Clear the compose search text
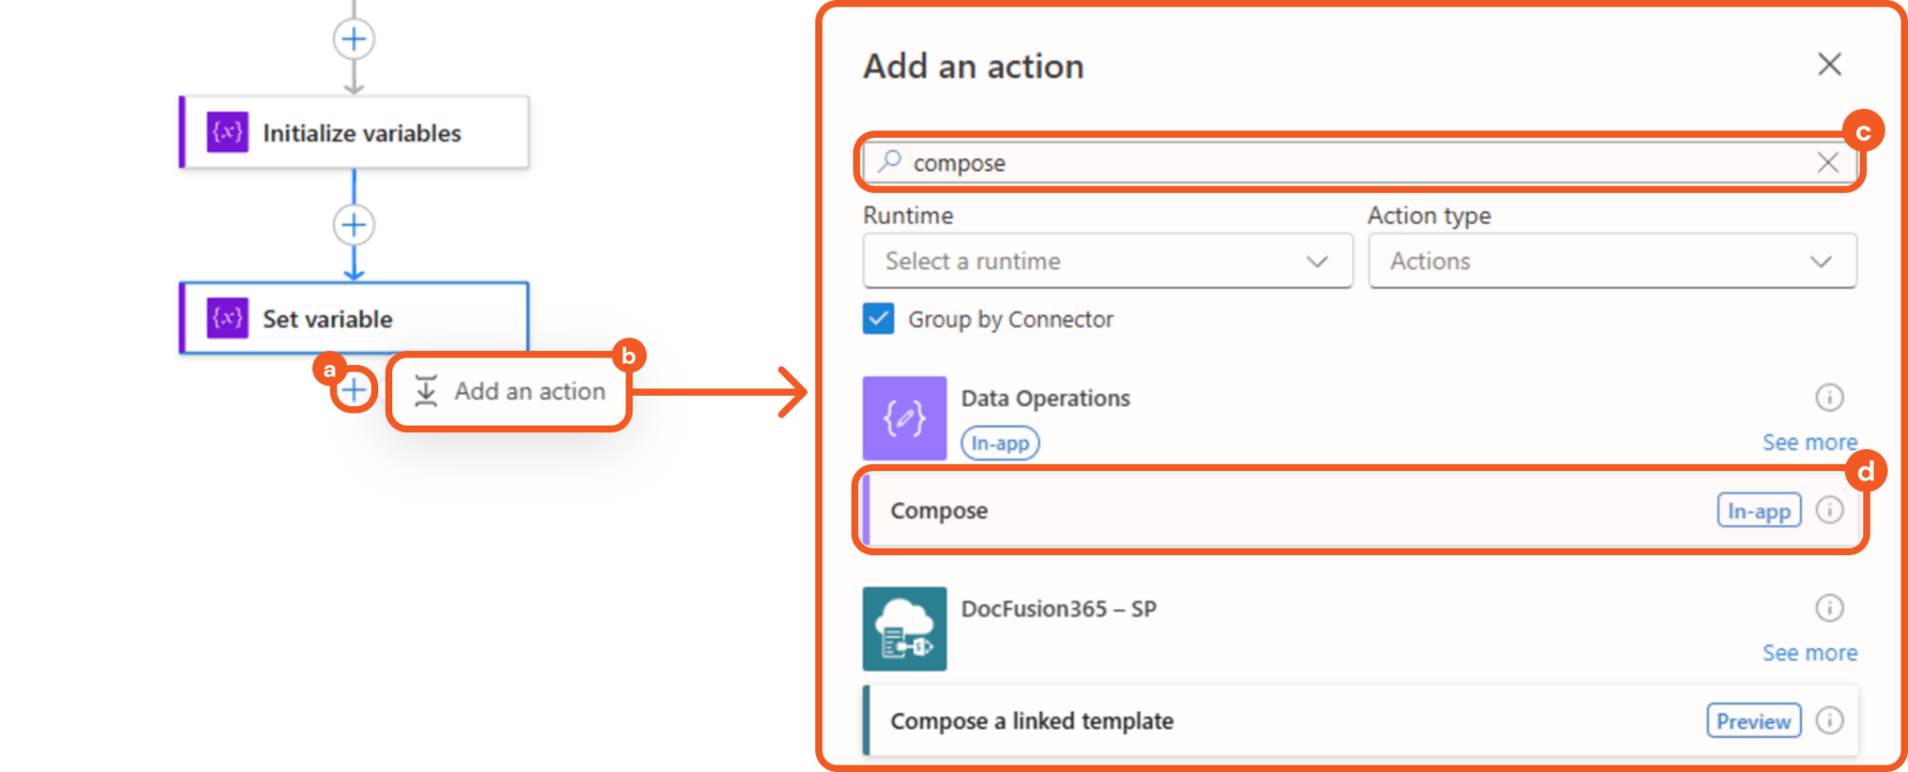Viewport: 1908px width, 772px height. click(1827, 163)
